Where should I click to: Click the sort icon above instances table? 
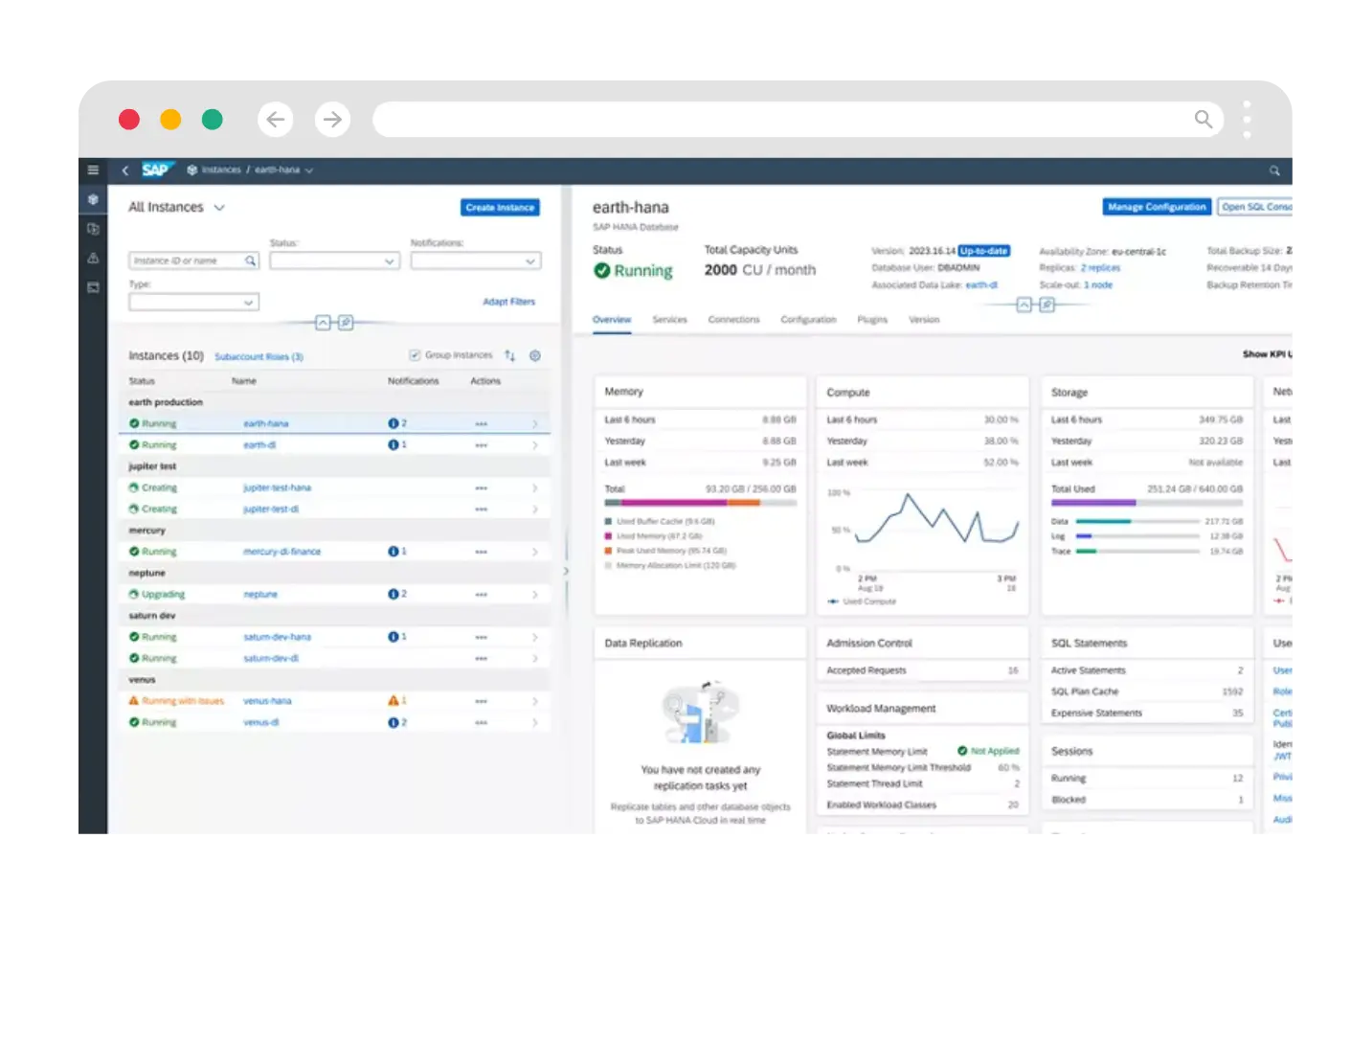509,355
